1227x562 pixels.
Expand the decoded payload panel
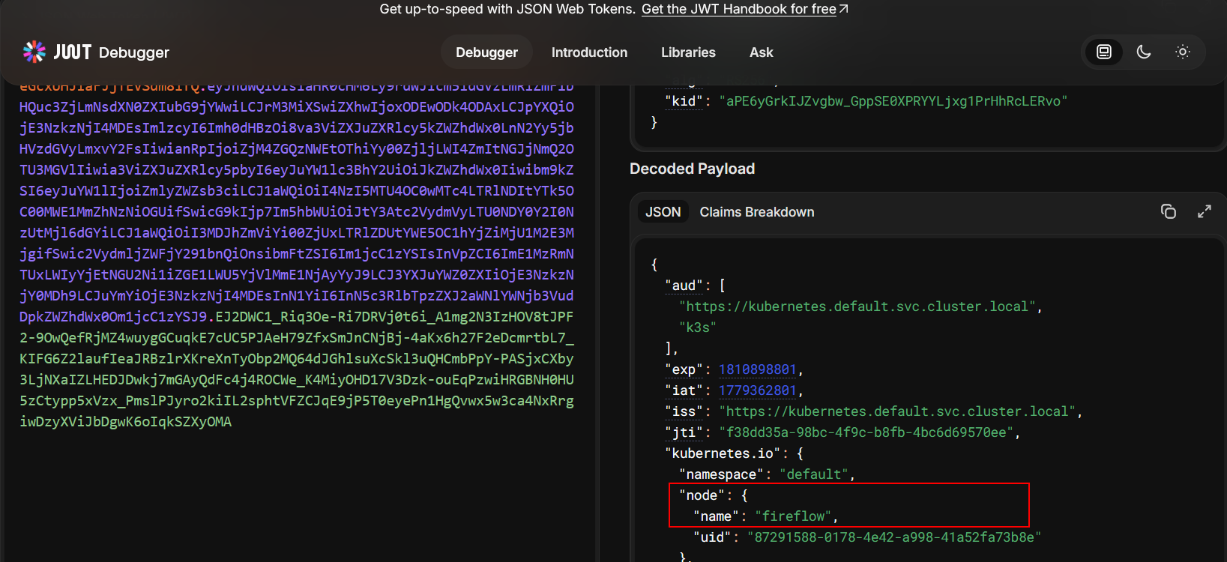1205,211
